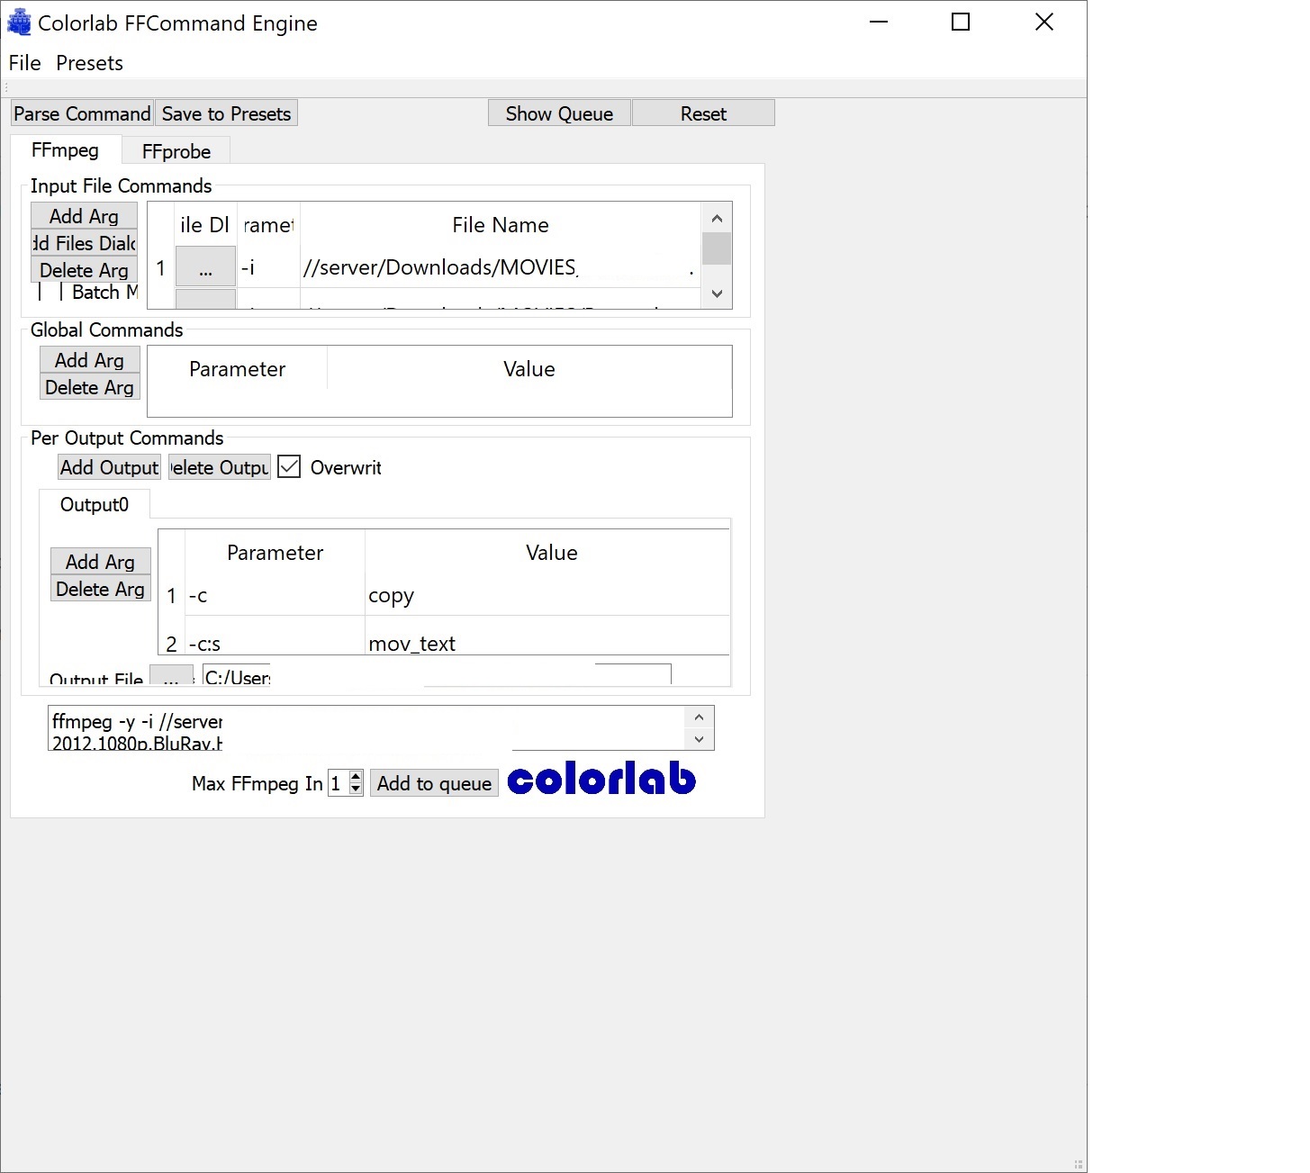1310x1173 pixels.
Task: Open the File menu
Action: (x=24, y=63)
